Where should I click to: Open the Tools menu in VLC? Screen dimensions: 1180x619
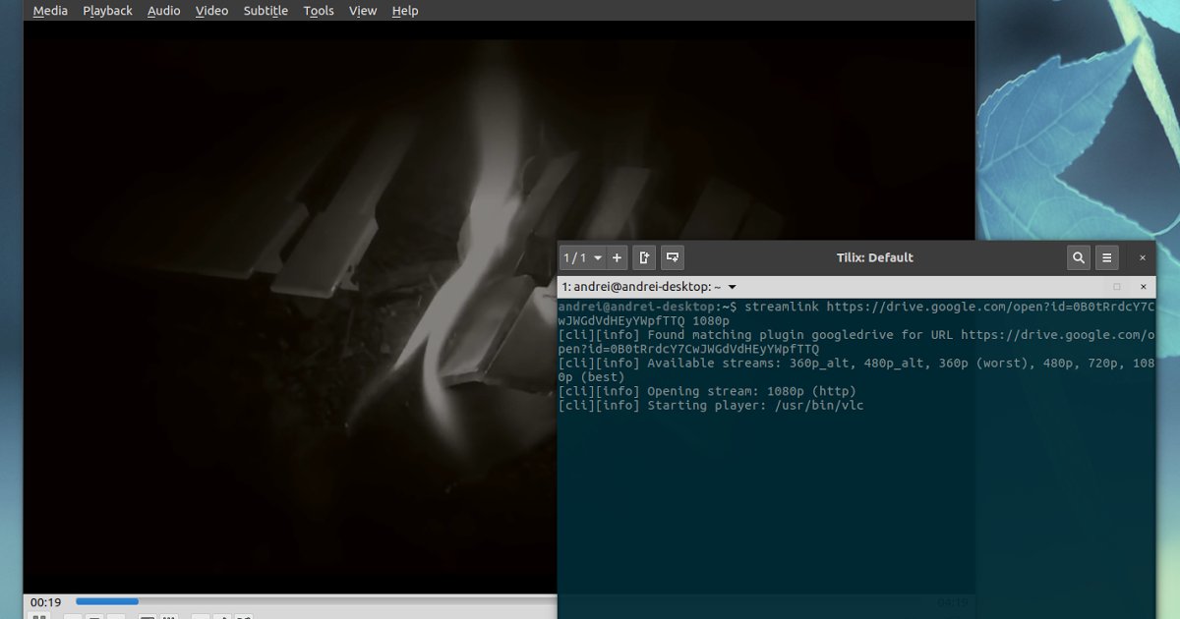pos(319,11)
